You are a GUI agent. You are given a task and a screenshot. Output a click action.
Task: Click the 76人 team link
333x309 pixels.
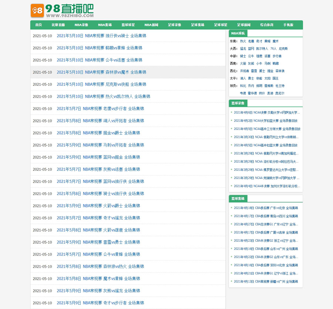point(273,49)
